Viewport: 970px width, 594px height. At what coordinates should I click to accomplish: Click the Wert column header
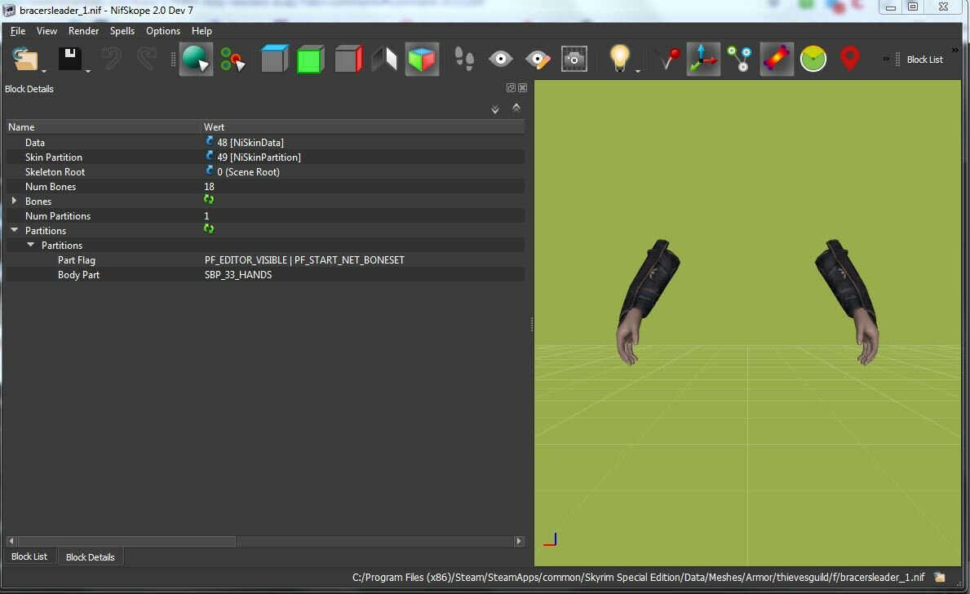(x=363, y=126)
